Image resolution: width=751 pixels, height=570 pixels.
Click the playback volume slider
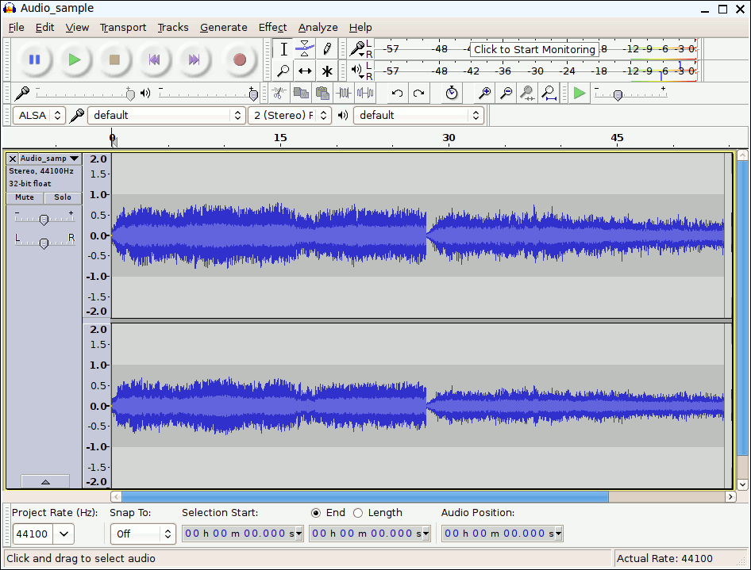coord(208,93)
